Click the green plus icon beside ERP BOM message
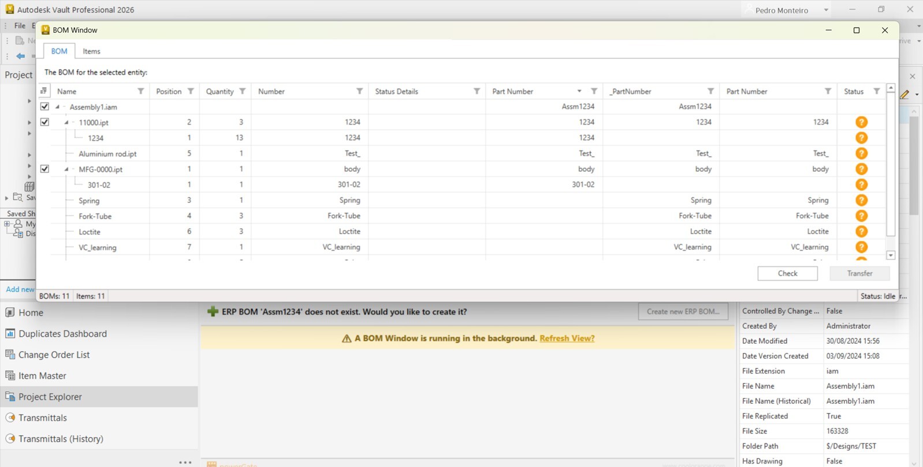This screenshot has width=923, height=467. 213,312
